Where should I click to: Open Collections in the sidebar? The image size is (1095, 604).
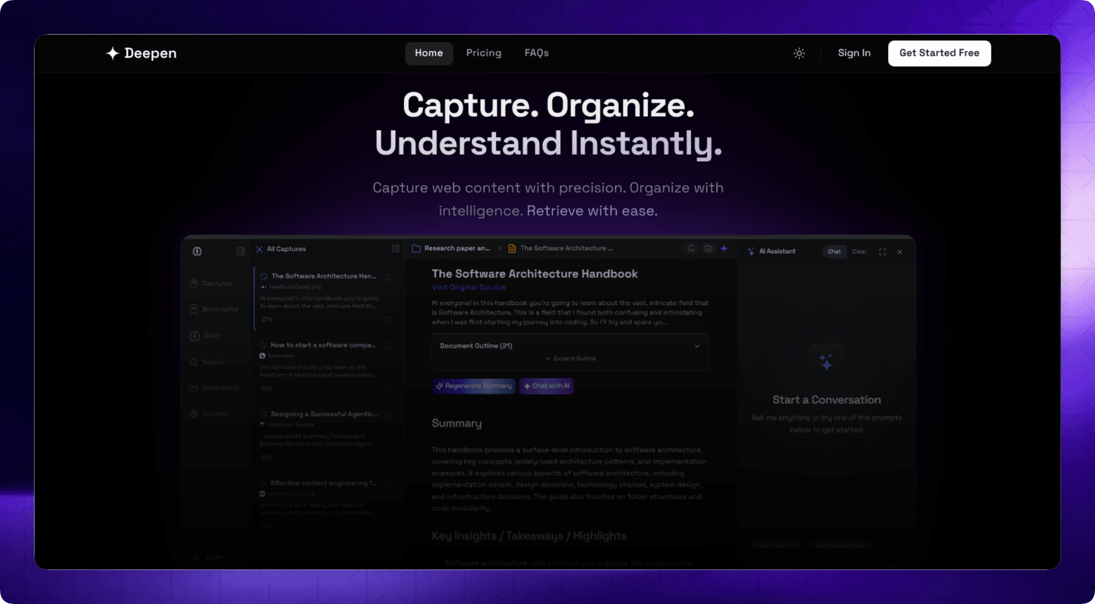click(x=213, y=388)
